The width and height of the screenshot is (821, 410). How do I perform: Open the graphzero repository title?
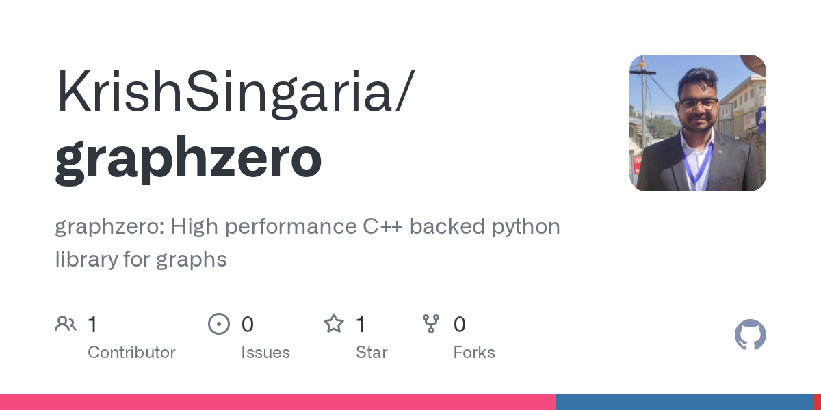(188, 159)
